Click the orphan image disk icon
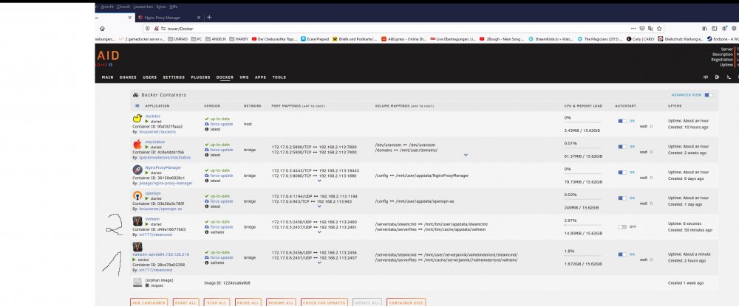The height and width of the screenshot is (306, 739). [x=137, y=282]
